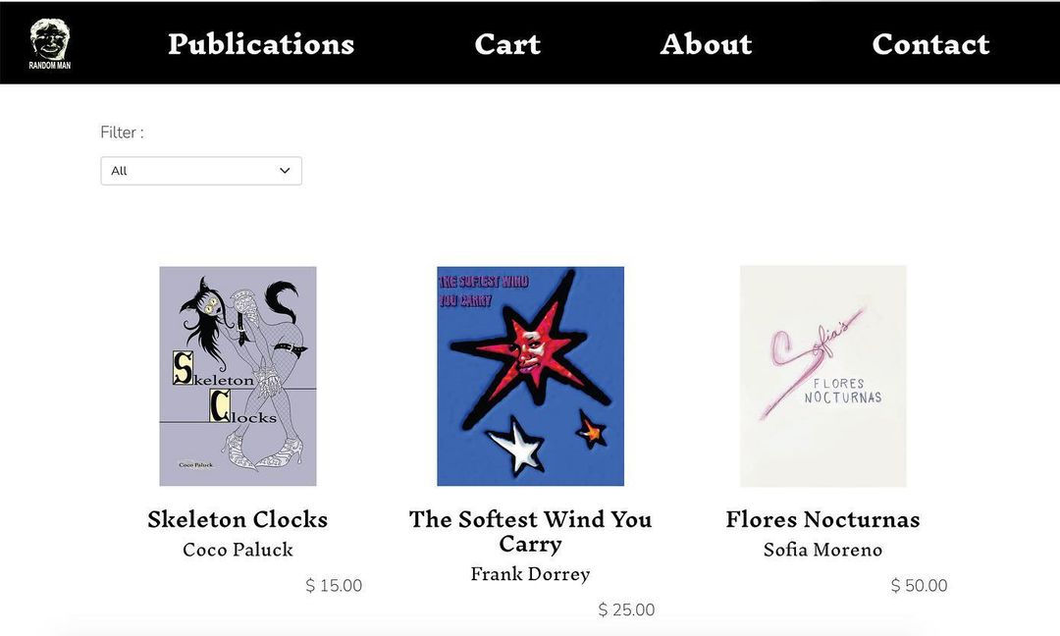
Task: Click the $ 50.00 price
Action: coord(919,586)
